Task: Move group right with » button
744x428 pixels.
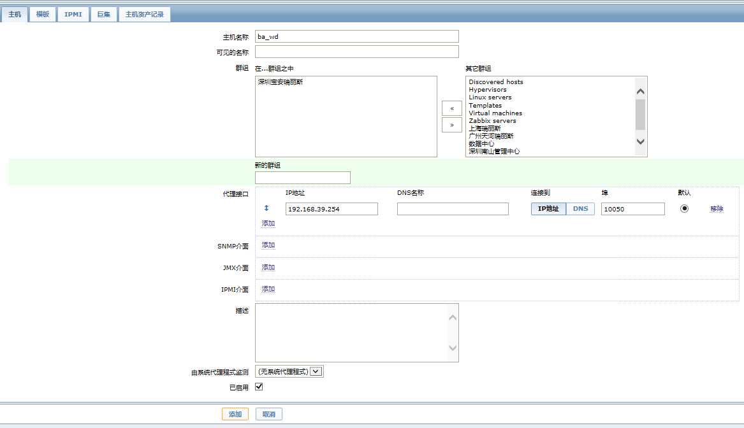Action: [452, 125]
